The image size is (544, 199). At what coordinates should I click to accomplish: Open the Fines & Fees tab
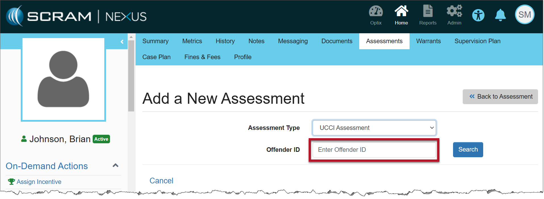point(202,57)
